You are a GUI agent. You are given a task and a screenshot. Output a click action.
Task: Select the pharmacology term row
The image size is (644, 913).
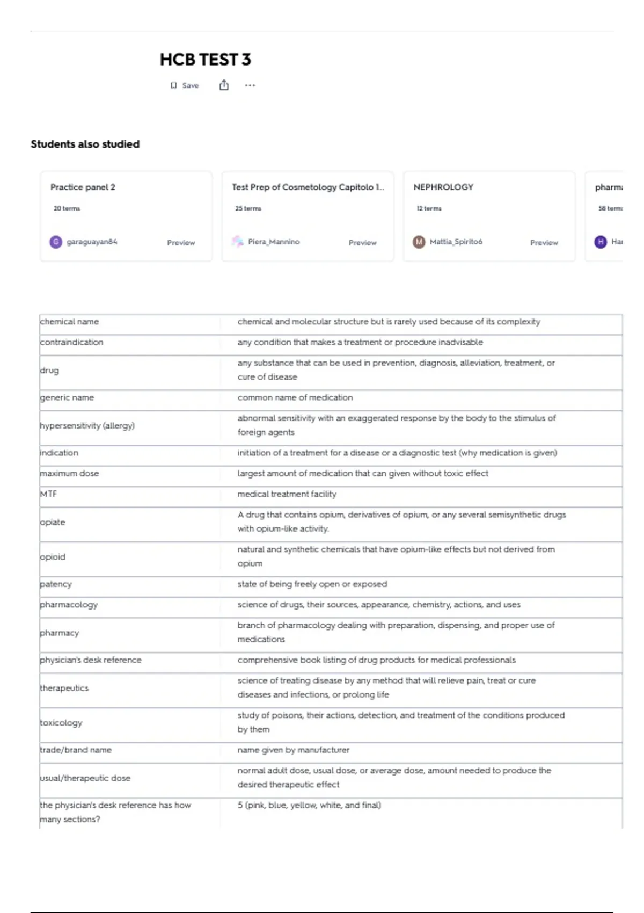pos(331,605)
